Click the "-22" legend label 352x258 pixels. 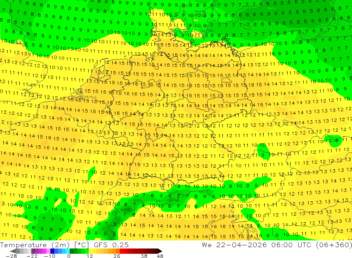point(32,256)
